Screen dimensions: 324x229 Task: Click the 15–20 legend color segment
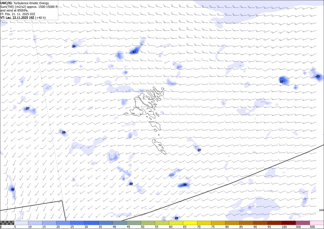pos(49,223)
